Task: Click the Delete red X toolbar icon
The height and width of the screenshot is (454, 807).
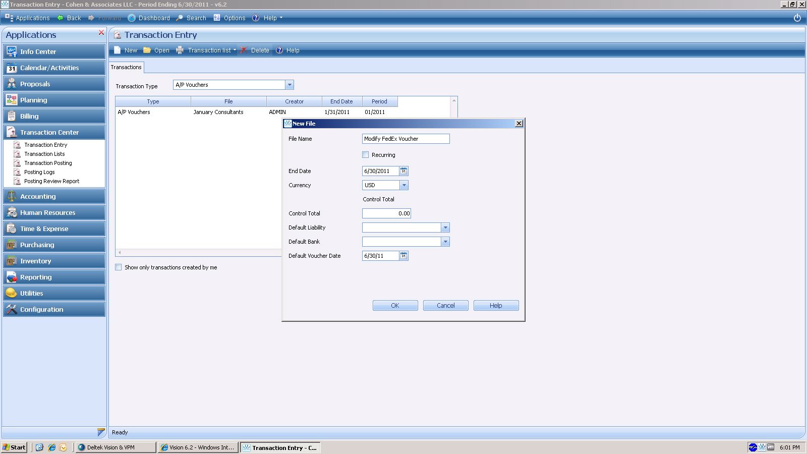Action: (x=244, y=50)
